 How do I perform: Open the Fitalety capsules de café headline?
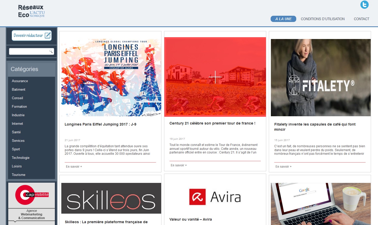pos(315,127)
